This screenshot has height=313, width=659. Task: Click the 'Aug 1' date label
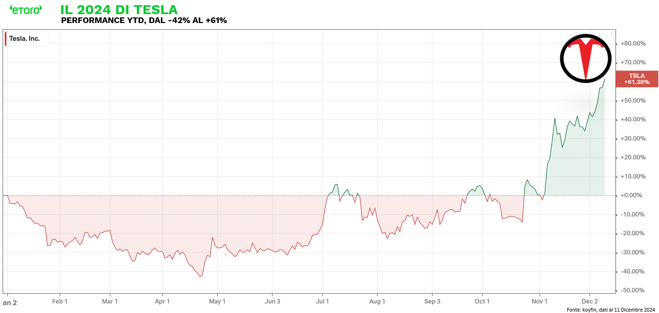[x=377, y=301]
